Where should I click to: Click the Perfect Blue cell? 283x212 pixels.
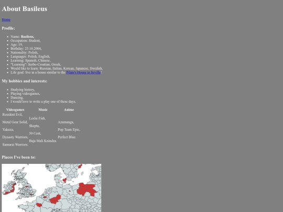pos(67,137)
